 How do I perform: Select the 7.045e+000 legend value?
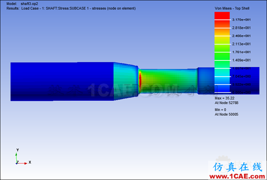point(241,76)
